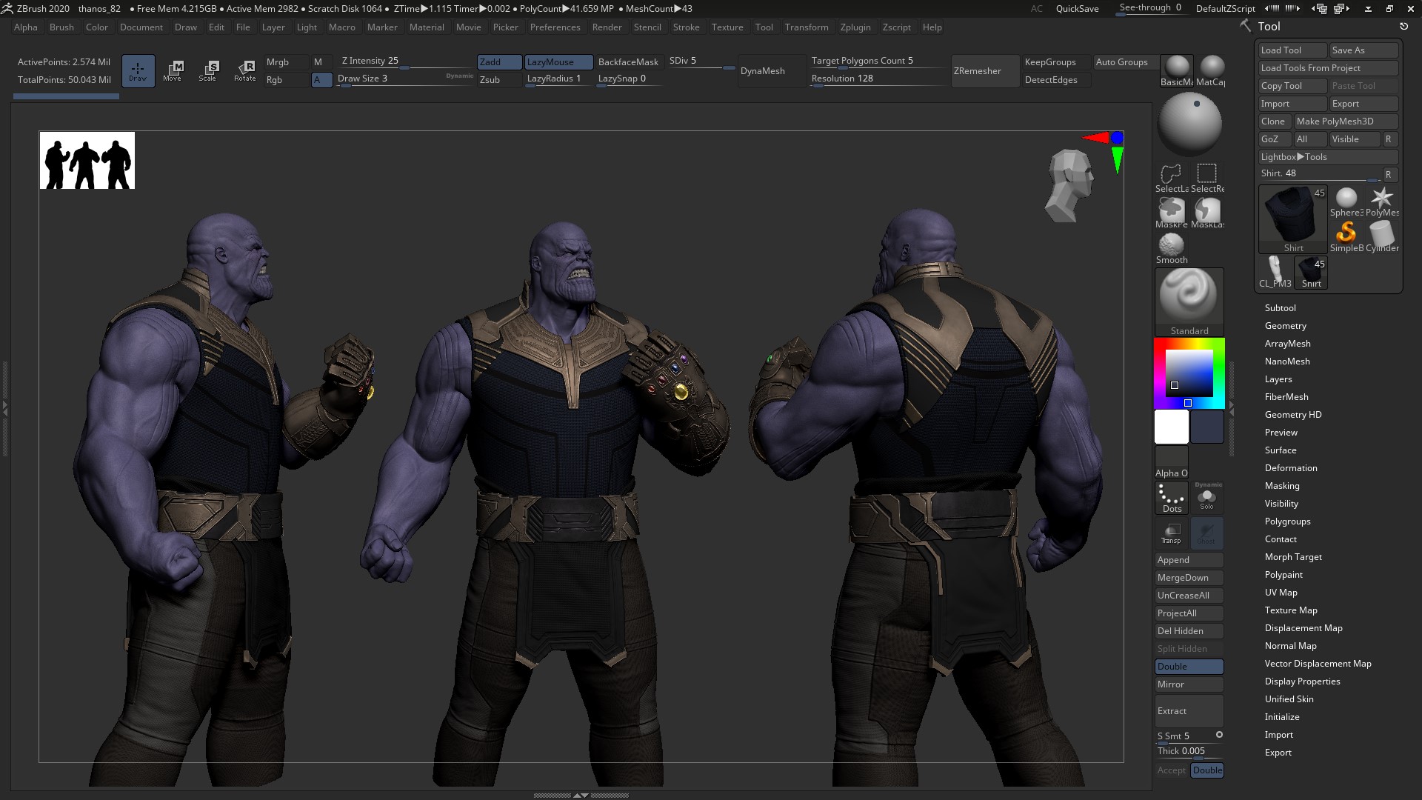
Task: Toggle Zadd sculpt mode
Action: pos(500,62)
